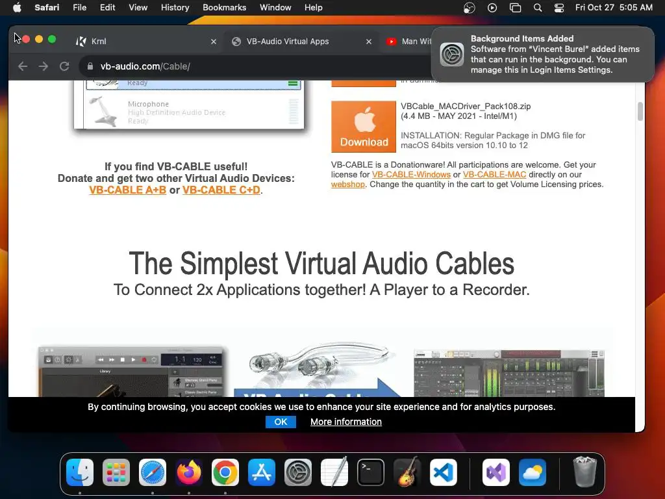The height and width of the screenshot is (499, 665).
Task: Click the Stage Manager windows icon in menu bar
Action: [x=515, y=8]
